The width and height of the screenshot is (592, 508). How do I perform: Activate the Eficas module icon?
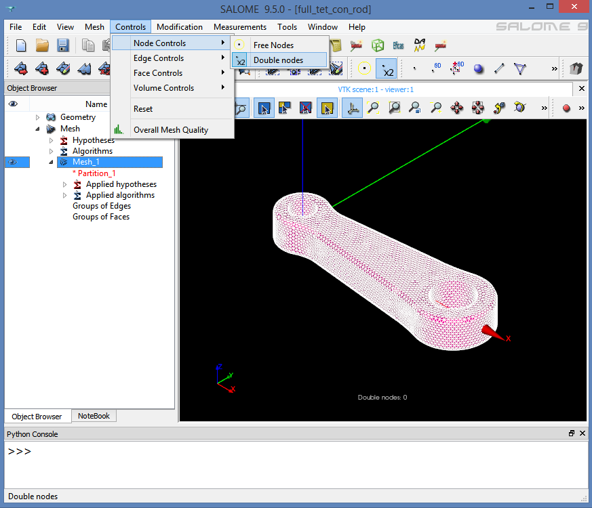pyautogui.click(x=398, y=46)
